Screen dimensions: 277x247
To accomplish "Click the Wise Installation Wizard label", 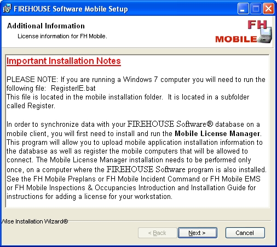I will point(34,221).
